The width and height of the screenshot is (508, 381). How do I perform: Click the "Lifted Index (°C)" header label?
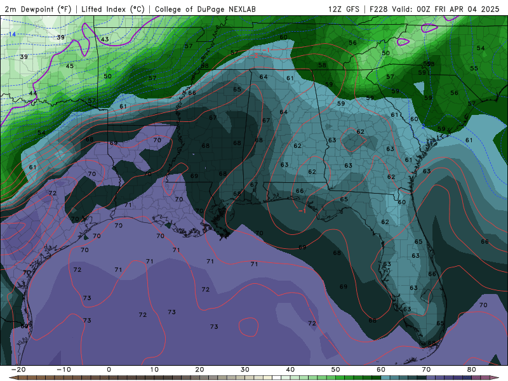113,9
